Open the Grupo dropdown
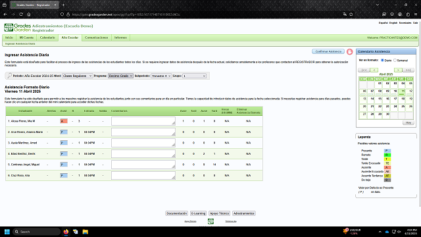Viewport: 421px width, 237px height. (x=195, y=76)
